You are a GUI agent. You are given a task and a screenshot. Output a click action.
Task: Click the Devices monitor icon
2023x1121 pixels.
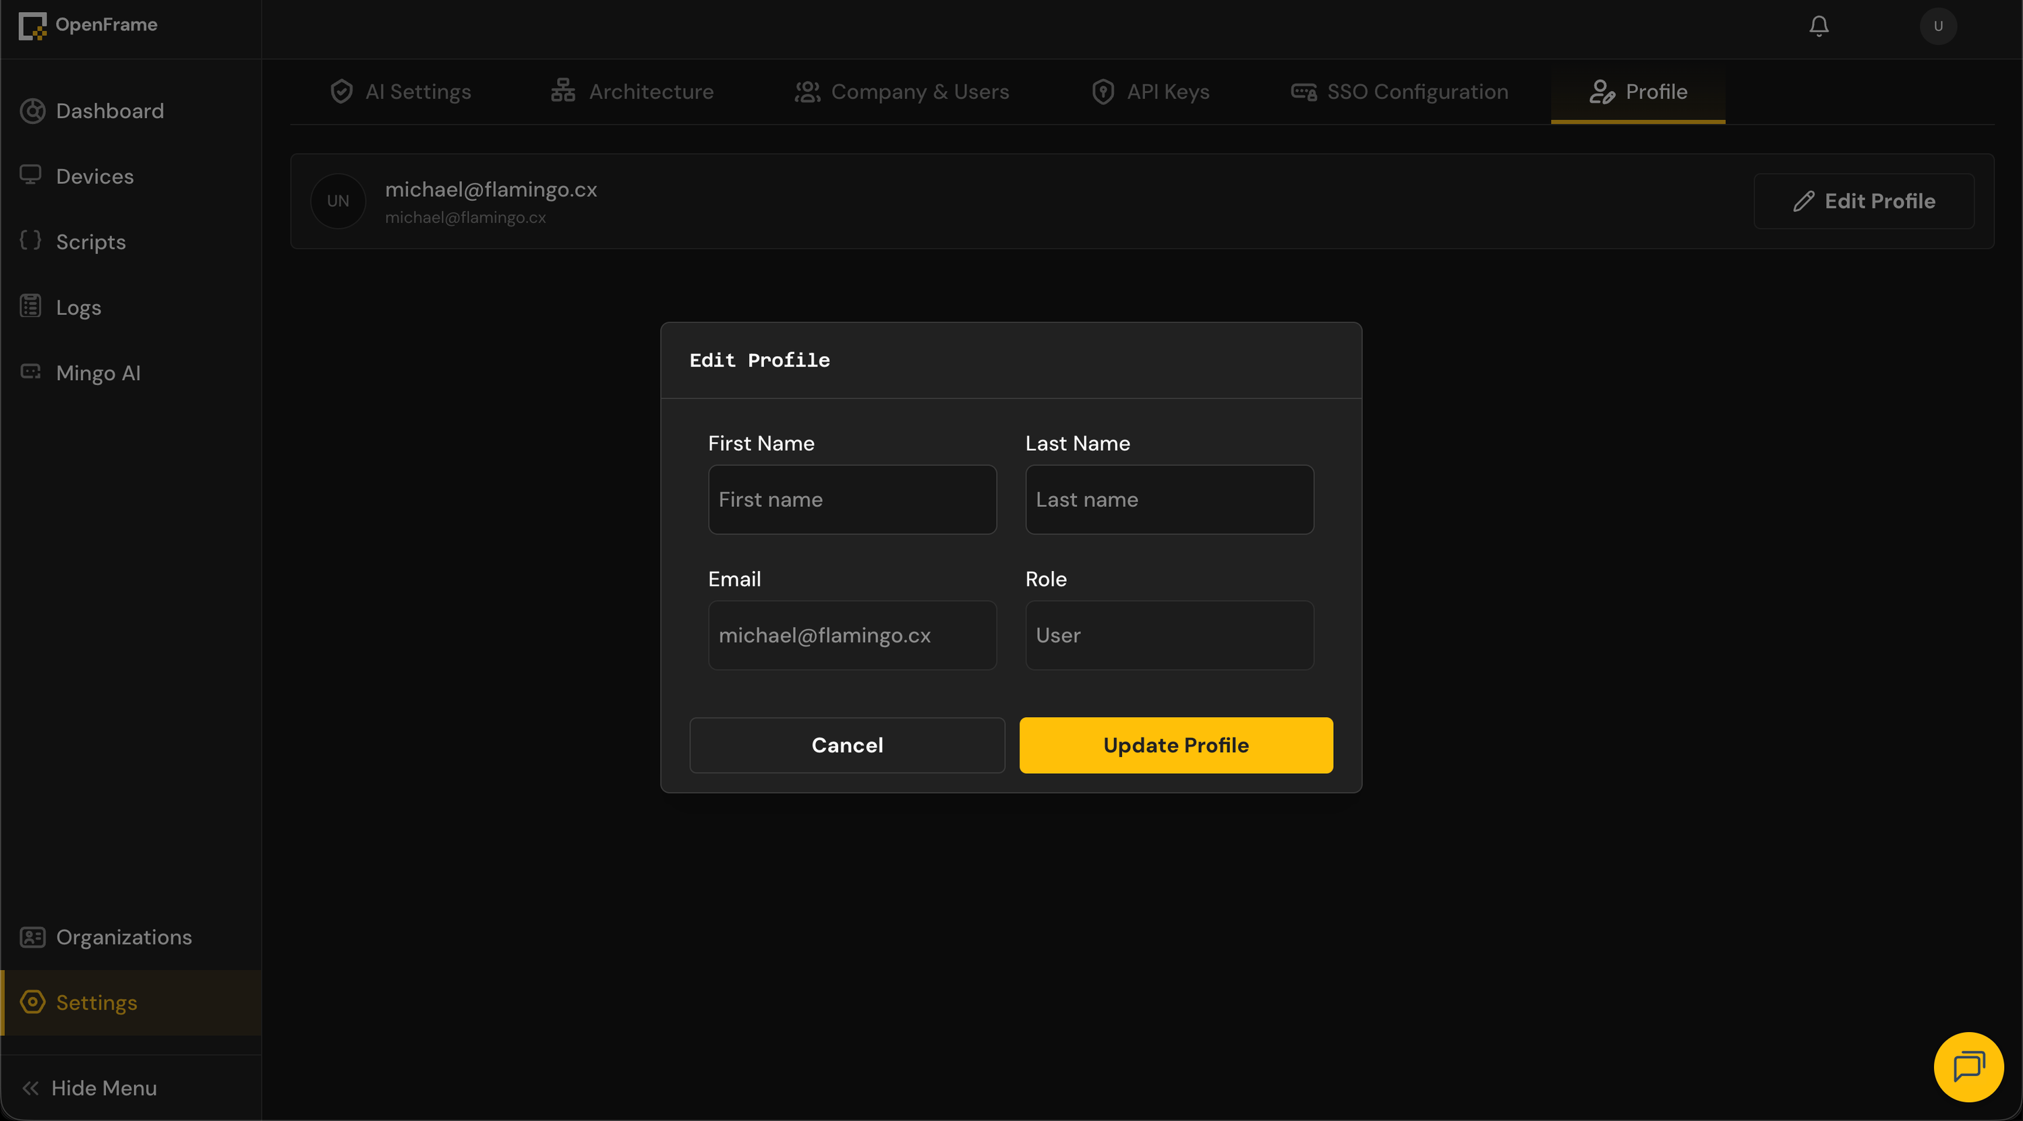(x=30, y=175)
